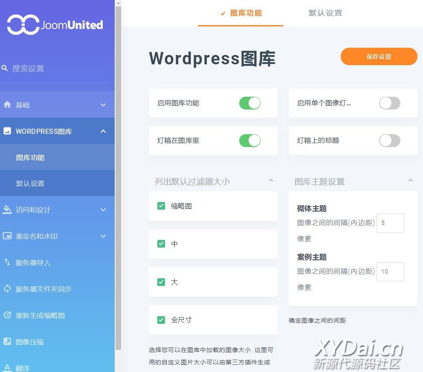Uncheck the 缩略图 checkbox
This screenshot has height=372, width=423.
click(161, 206)
